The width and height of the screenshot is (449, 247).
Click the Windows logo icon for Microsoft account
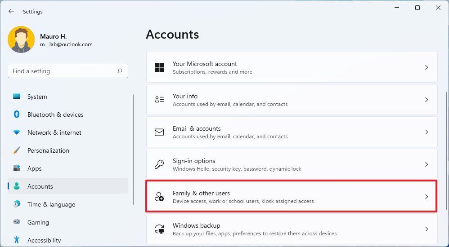pos(159,67)
